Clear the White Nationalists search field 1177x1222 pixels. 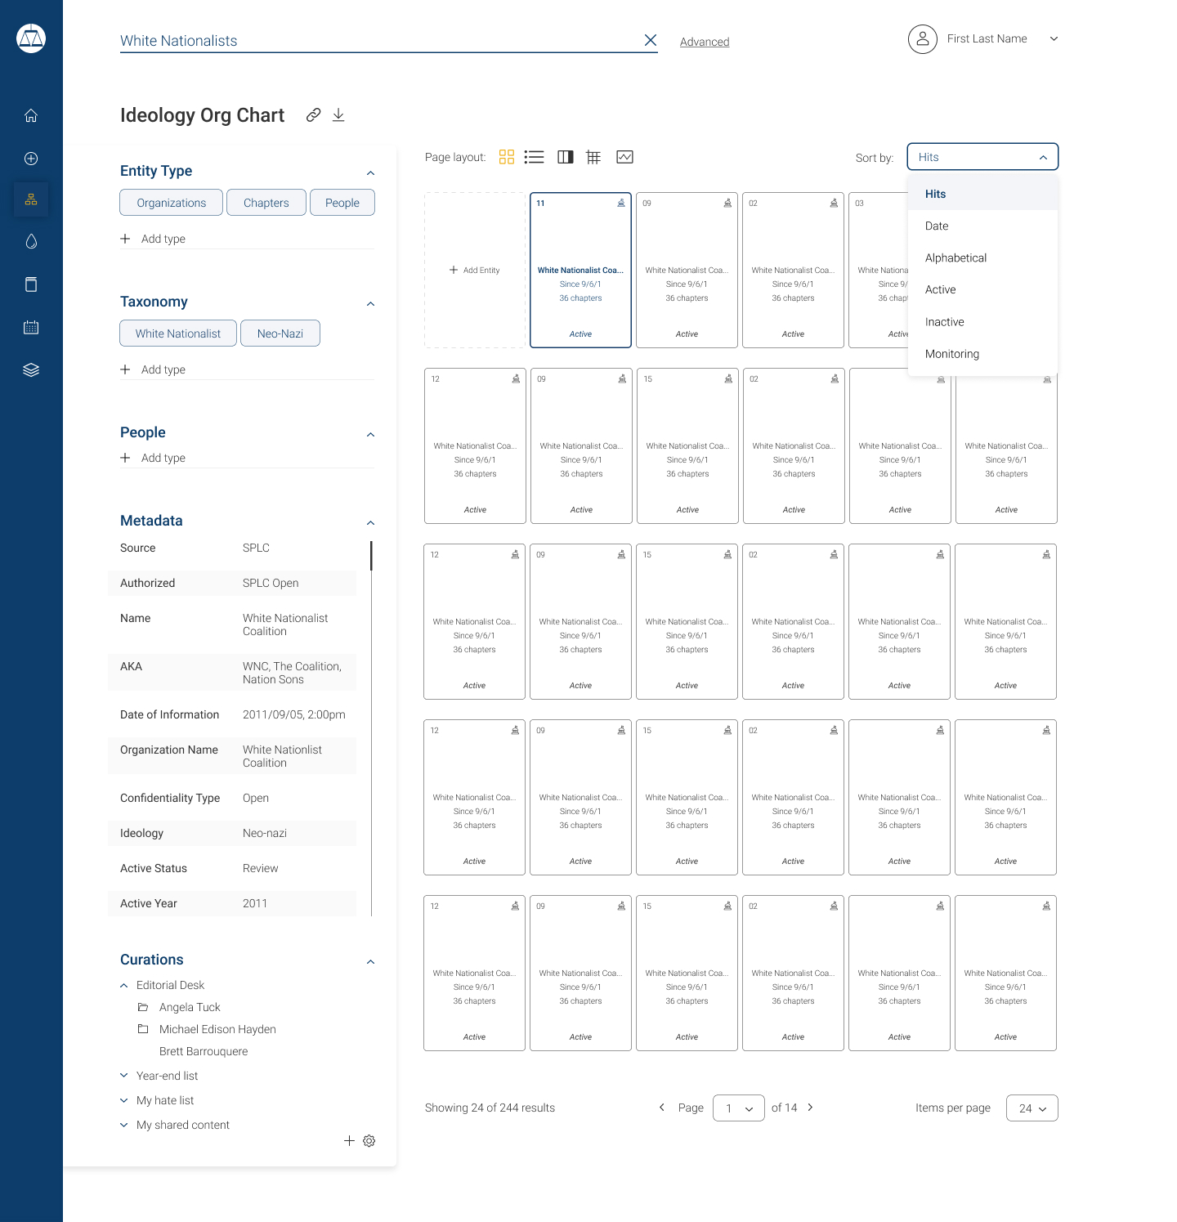651,40
